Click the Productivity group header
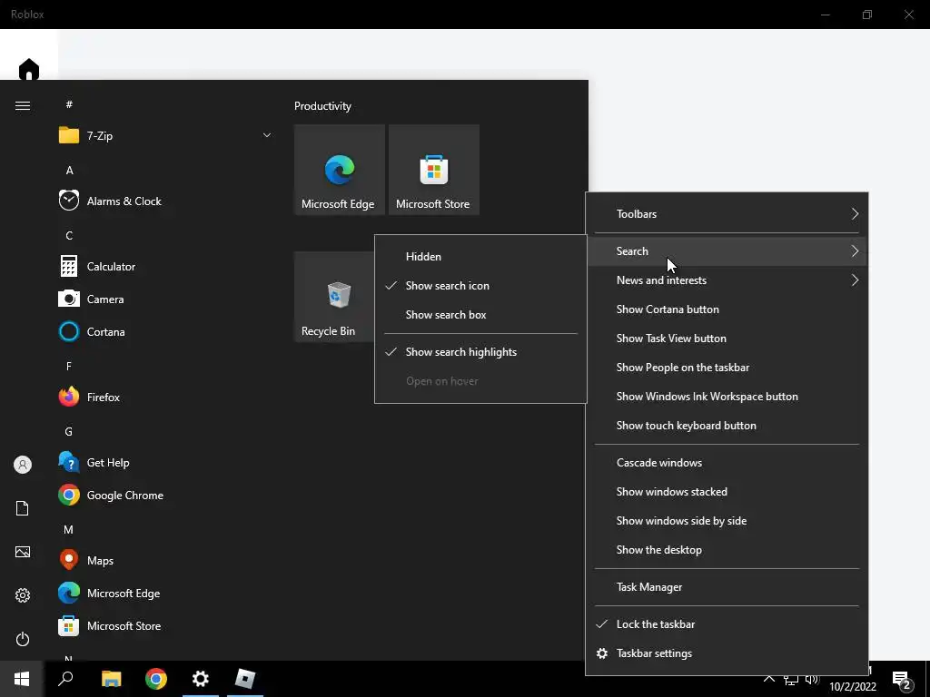The height and width of the screenshot is (697, 930). click(322, 106)
